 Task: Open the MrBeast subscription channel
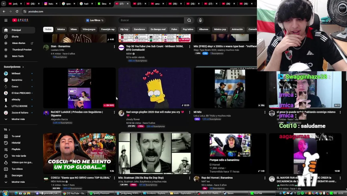tap(19, 73)
